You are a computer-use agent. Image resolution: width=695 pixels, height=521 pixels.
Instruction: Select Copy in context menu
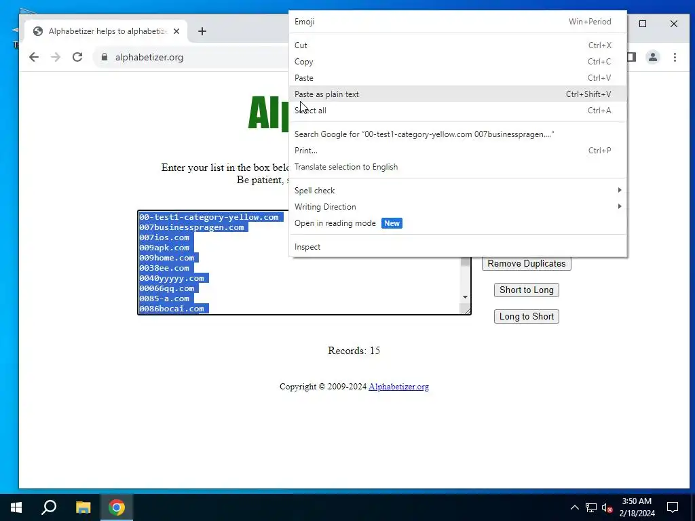(457, 62)
